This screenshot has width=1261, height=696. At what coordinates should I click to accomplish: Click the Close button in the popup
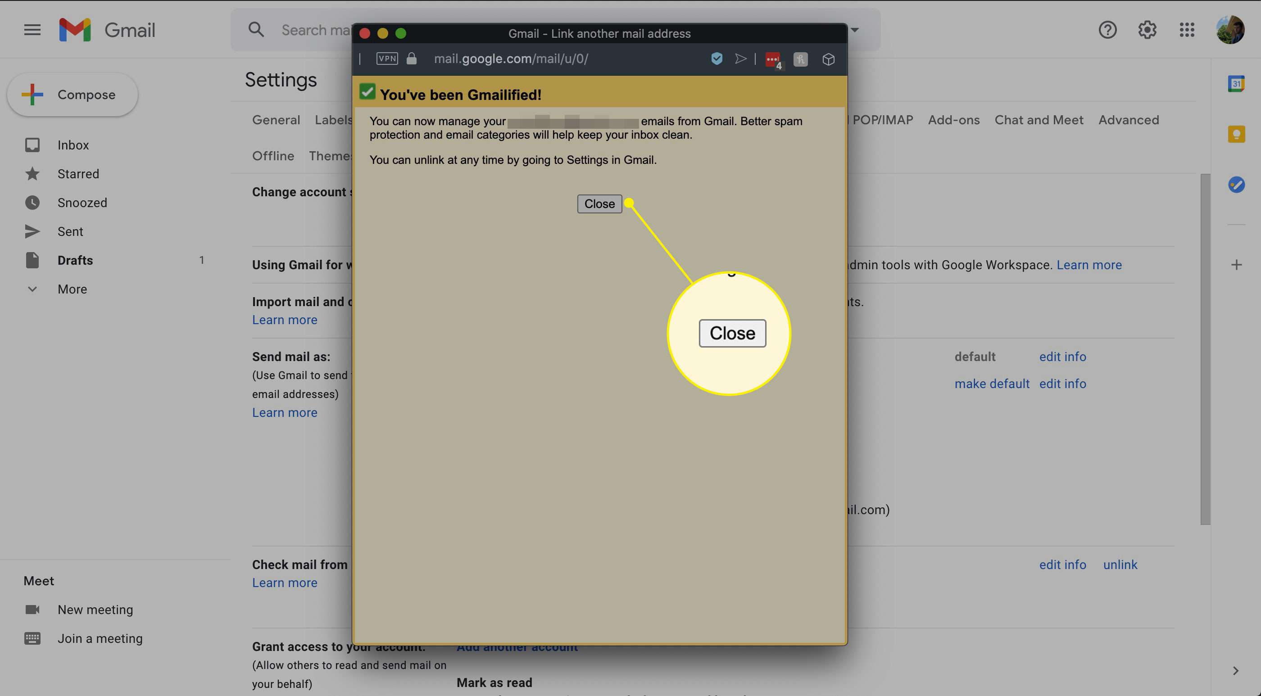coord(599,203)
